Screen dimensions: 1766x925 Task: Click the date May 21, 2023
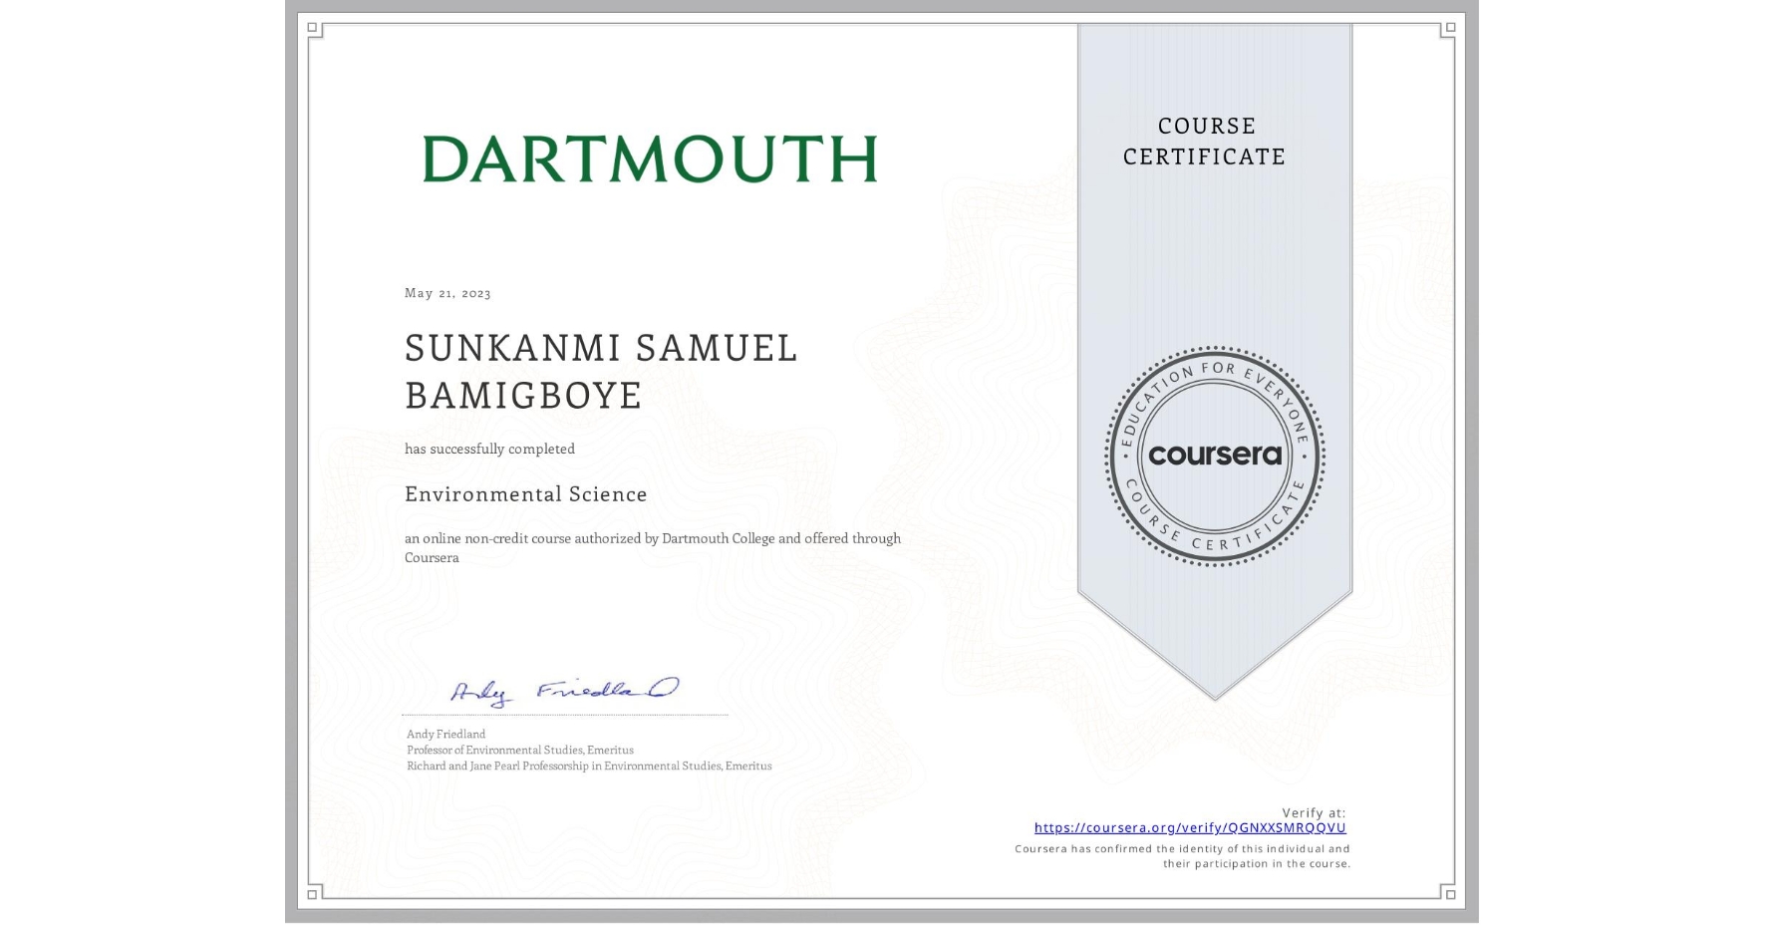[445, 293]
